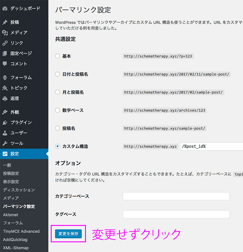Select the ツール wrench icon
The height and width of the screenshot is (252, 243).
coord(5,143)
